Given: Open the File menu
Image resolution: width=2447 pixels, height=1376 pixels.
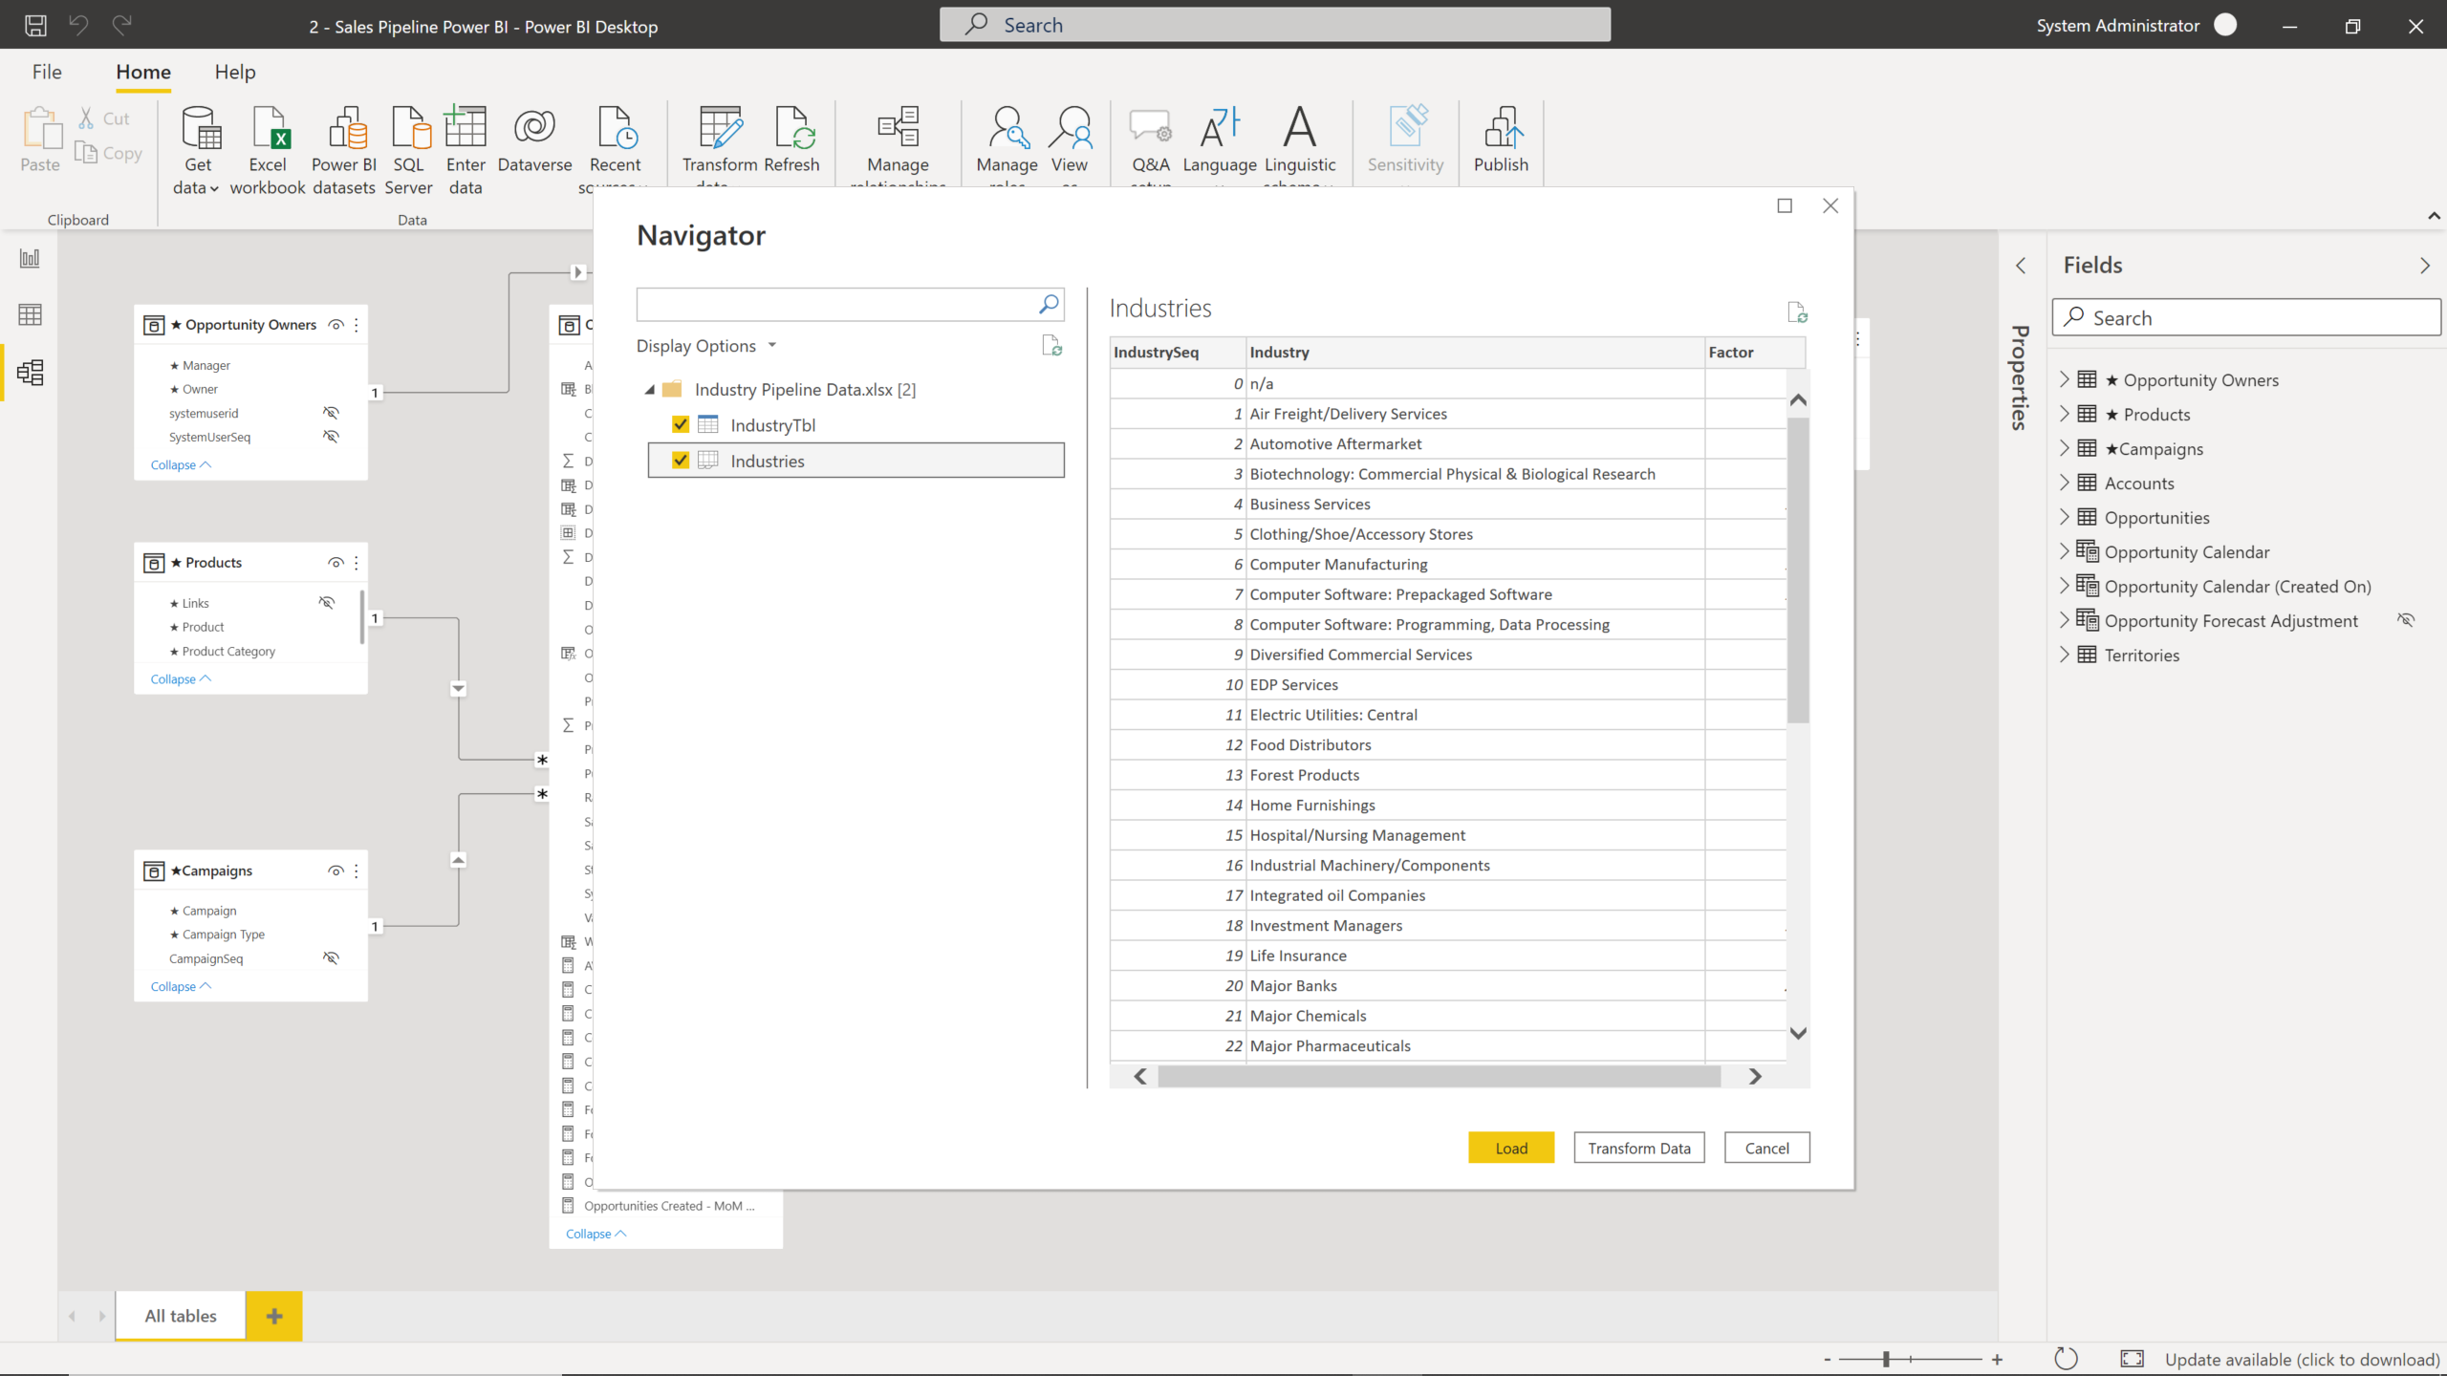Looking at the screenshot, I should point(46,72).
